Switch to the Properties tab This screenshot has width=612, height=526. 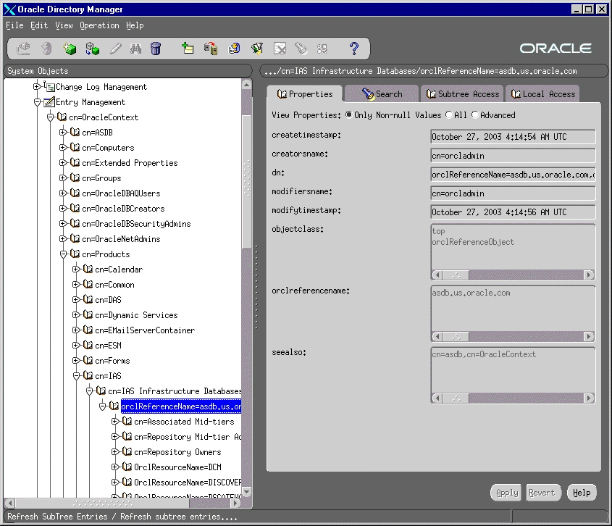[305, 94]
